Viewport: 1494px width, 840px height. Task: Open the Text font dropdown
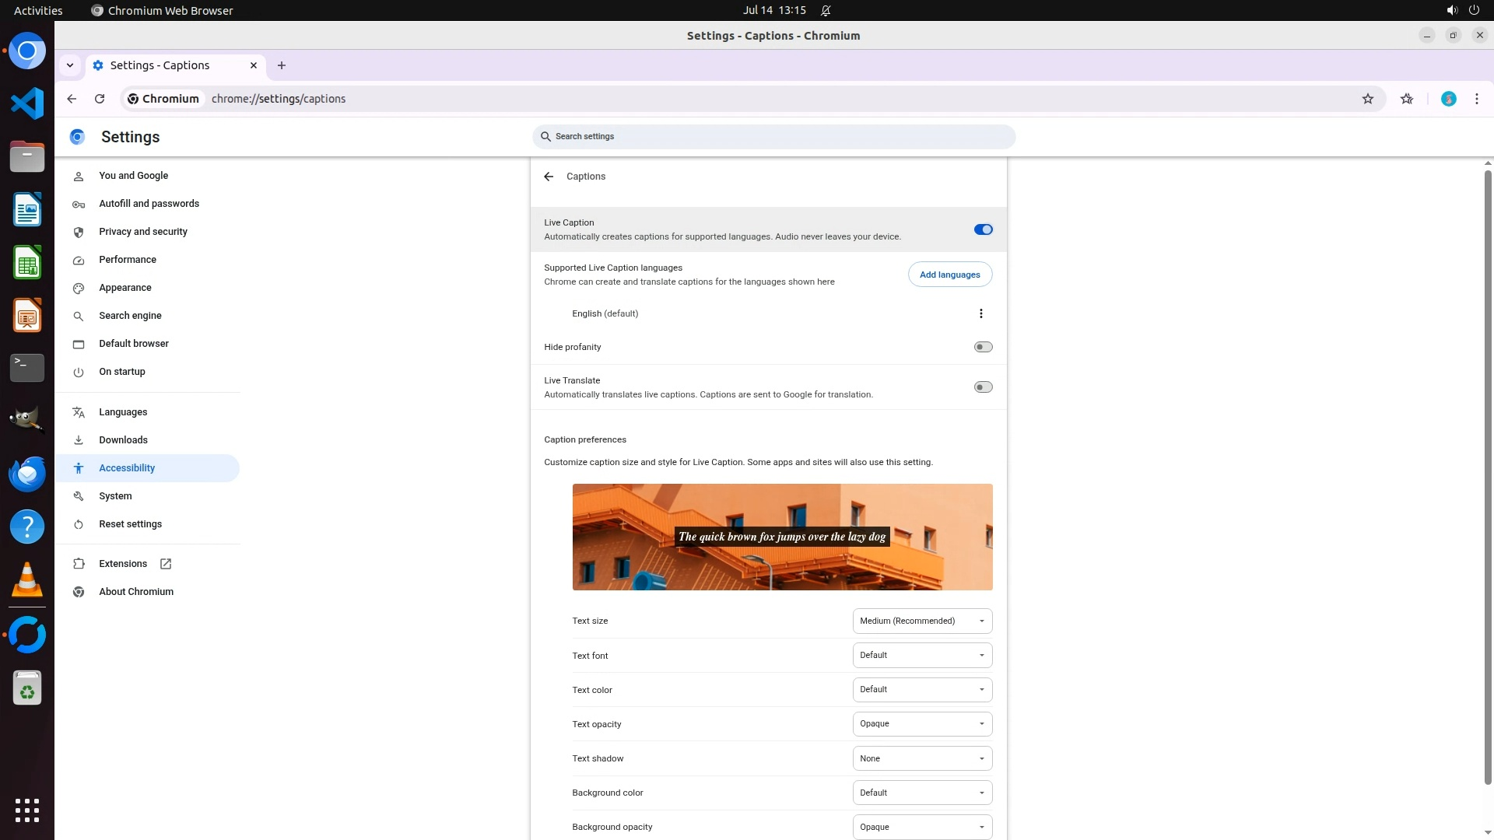(x=922, y=655)
